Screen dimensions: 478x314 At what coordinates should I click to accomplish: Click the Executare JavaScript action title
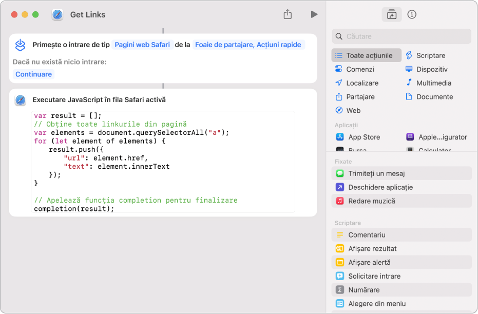coord(99,100)
